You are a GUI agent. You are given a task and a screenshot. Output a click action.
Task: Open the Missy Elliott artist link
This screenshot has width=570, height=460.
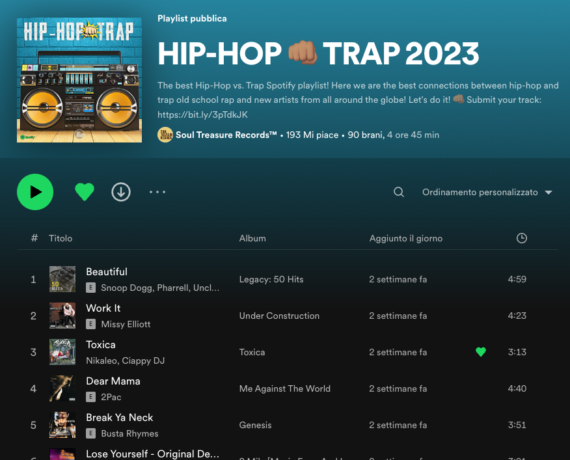point(126,324)
